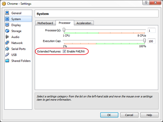Select the Serial Ports icon
The image size is (163, 122).
pyautogui.click(x=7, y=49)
